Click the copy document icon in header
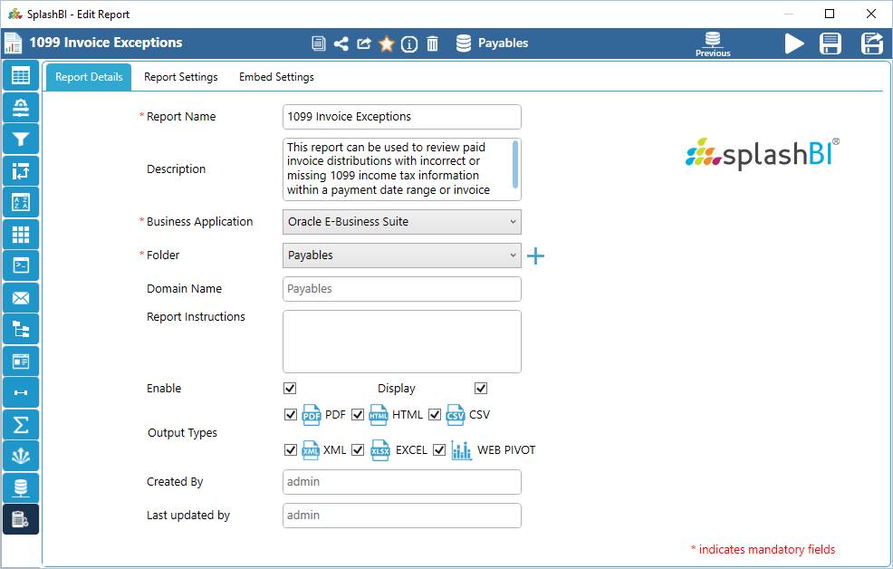 point(319,43)
